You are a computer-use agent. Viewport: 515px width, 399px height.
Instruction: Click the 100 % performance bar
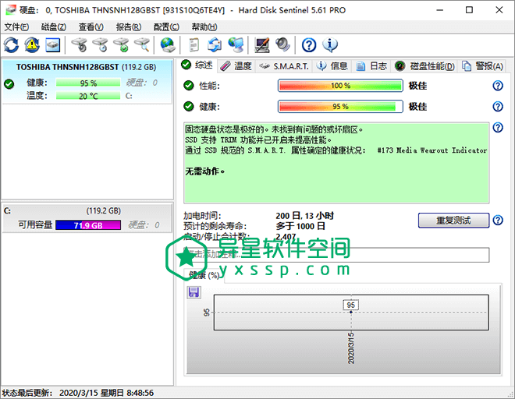(340, 86)
